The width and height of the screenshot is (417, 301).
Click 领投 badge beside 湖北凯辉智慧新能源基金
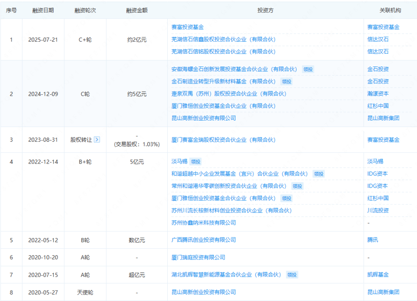292,275
